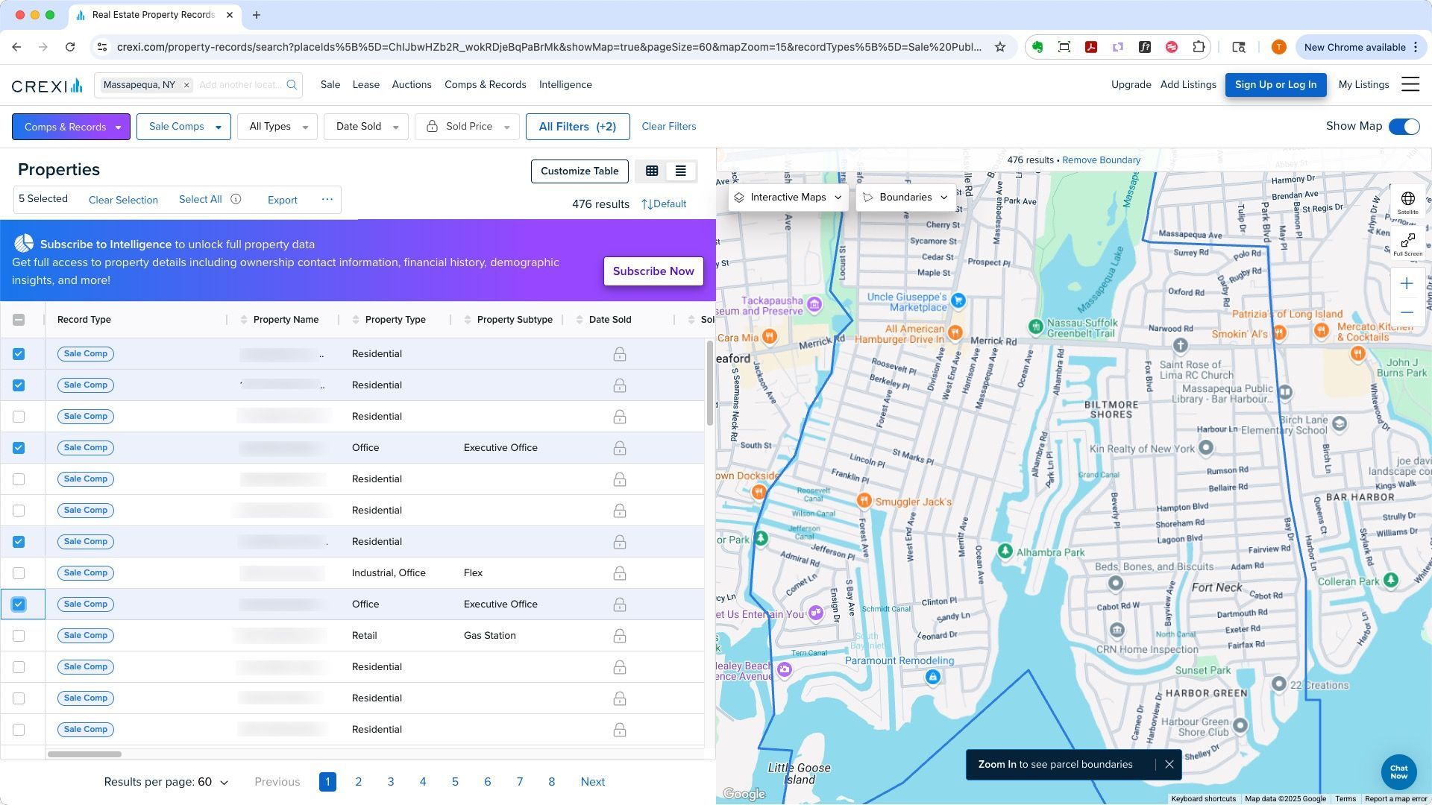1432x805 pixels.
Task: Open the Auctions nav menu item
Action: pos(412,85)
